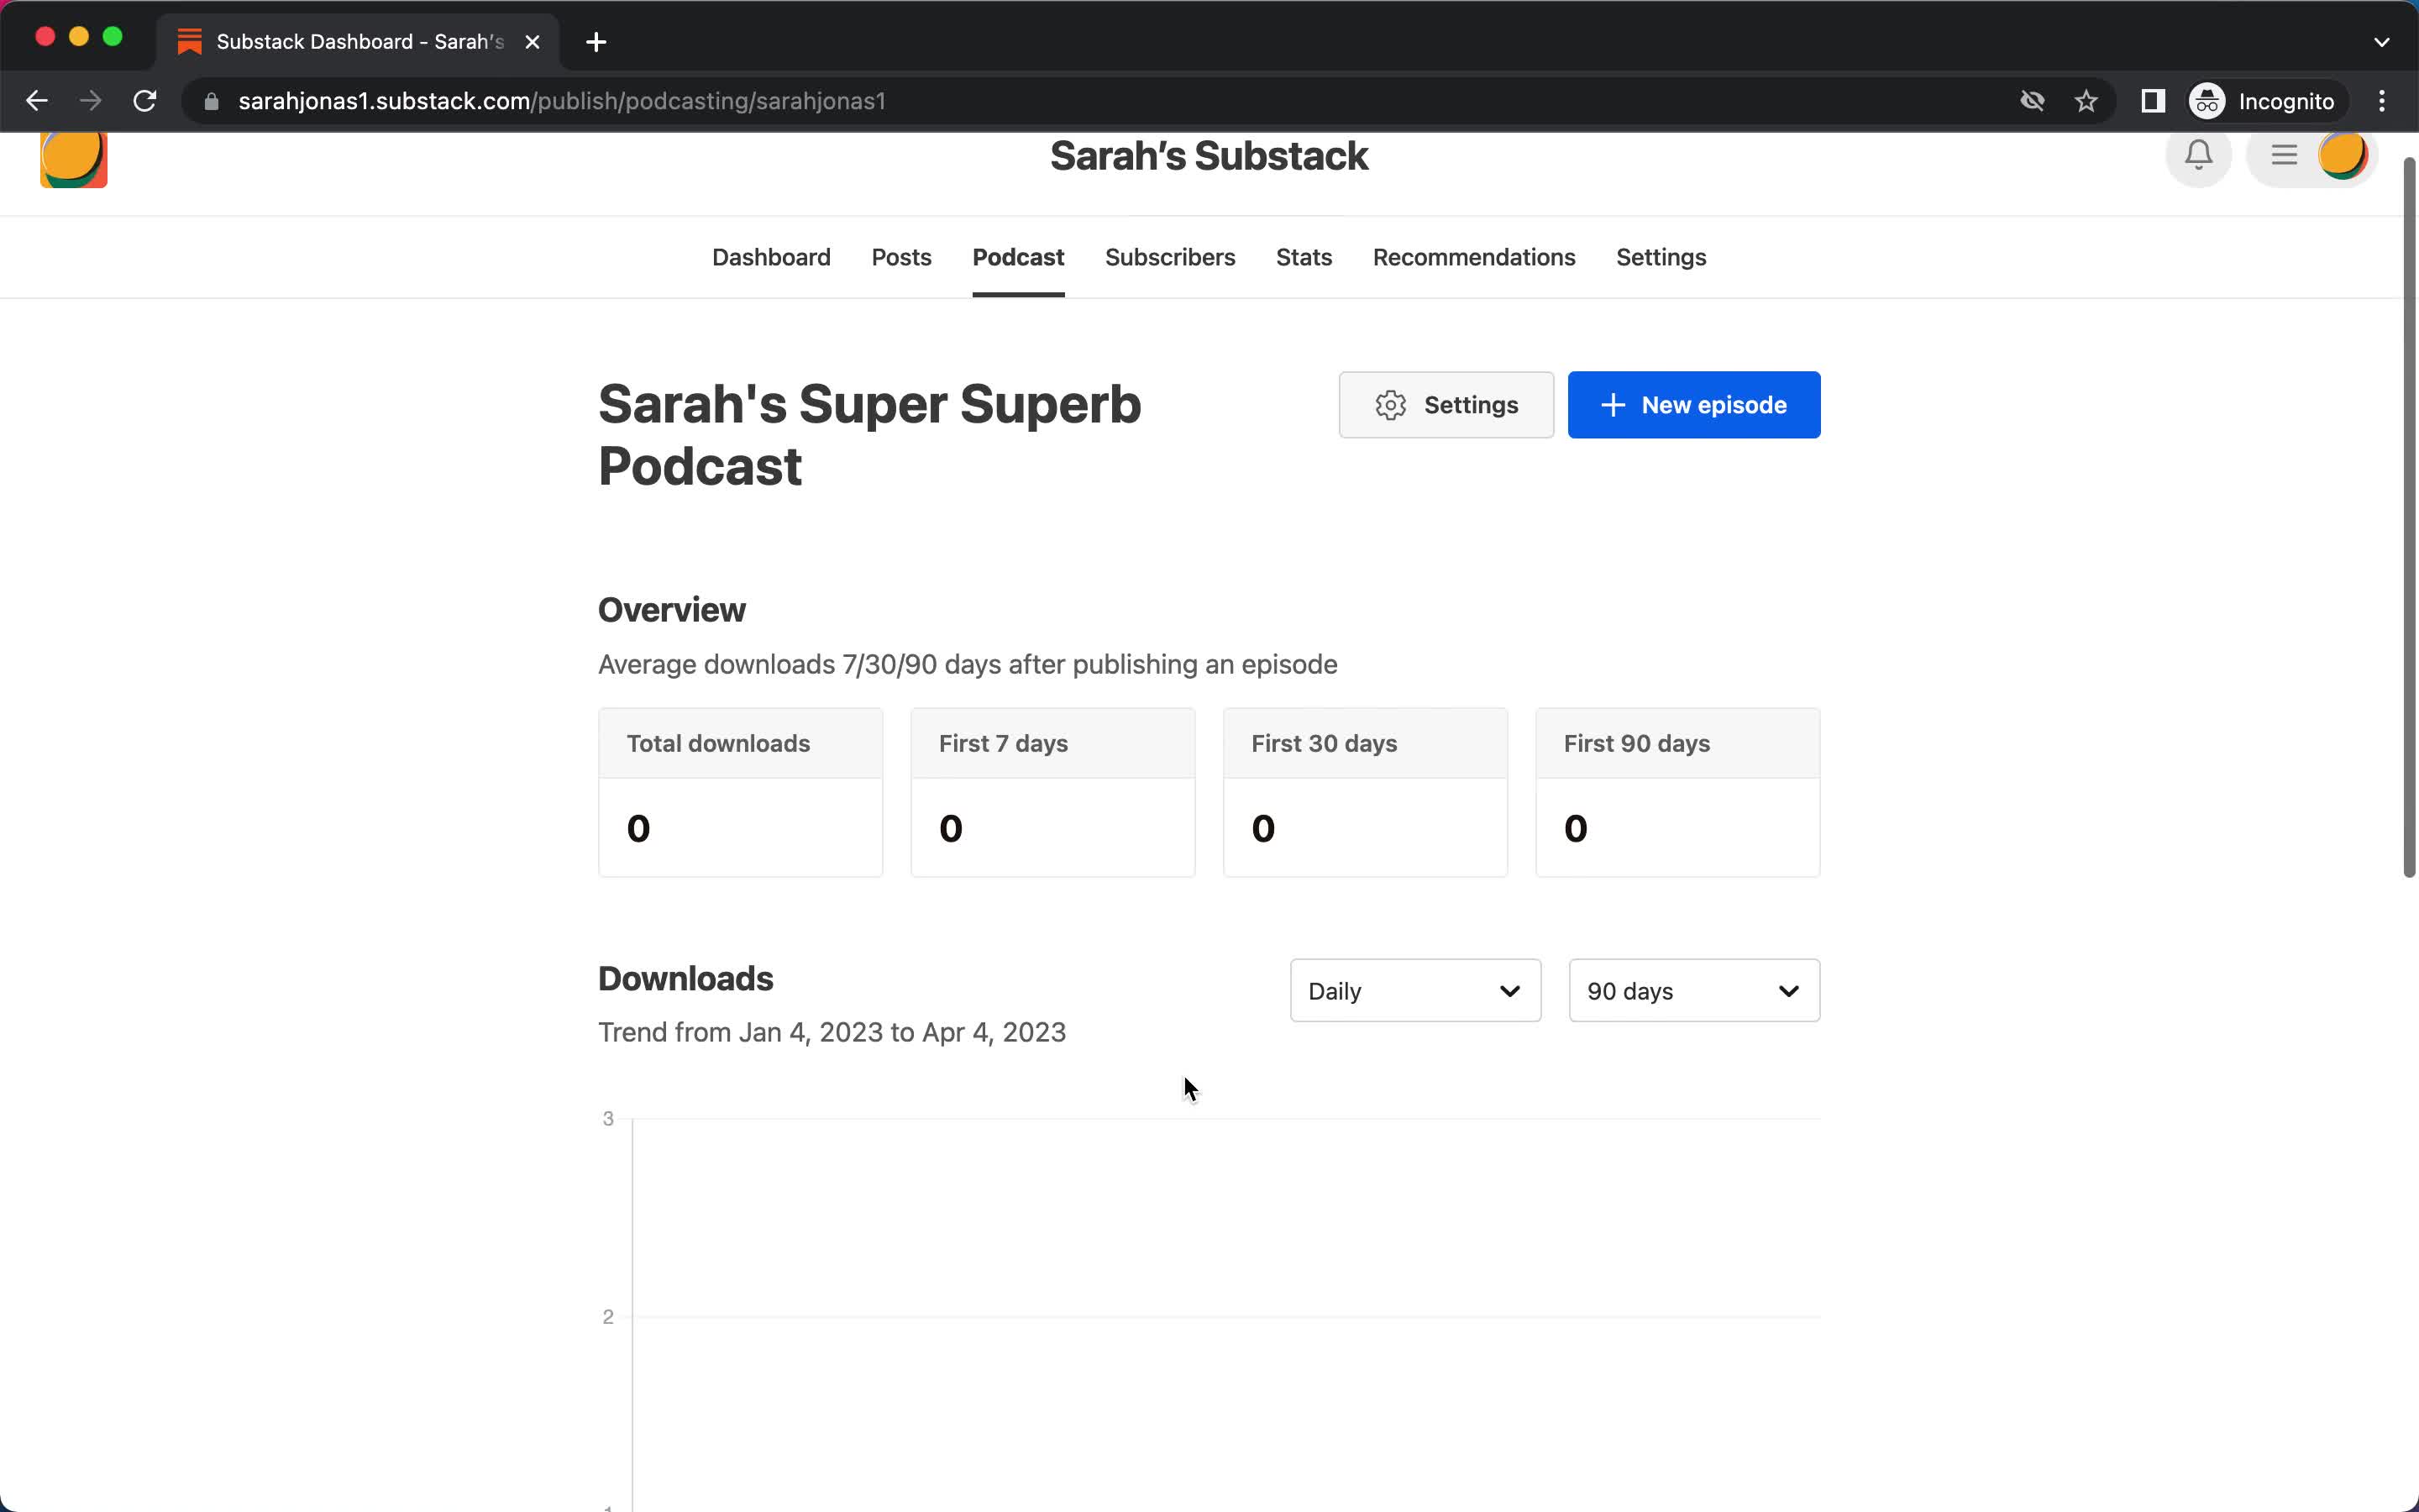Open the podcast Settings button

(1446, 404)
